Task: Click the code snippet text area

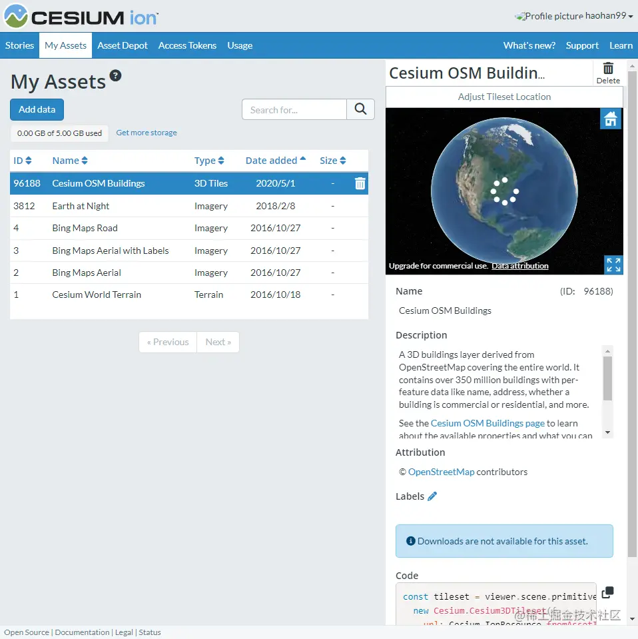Action: pos(495,604)
